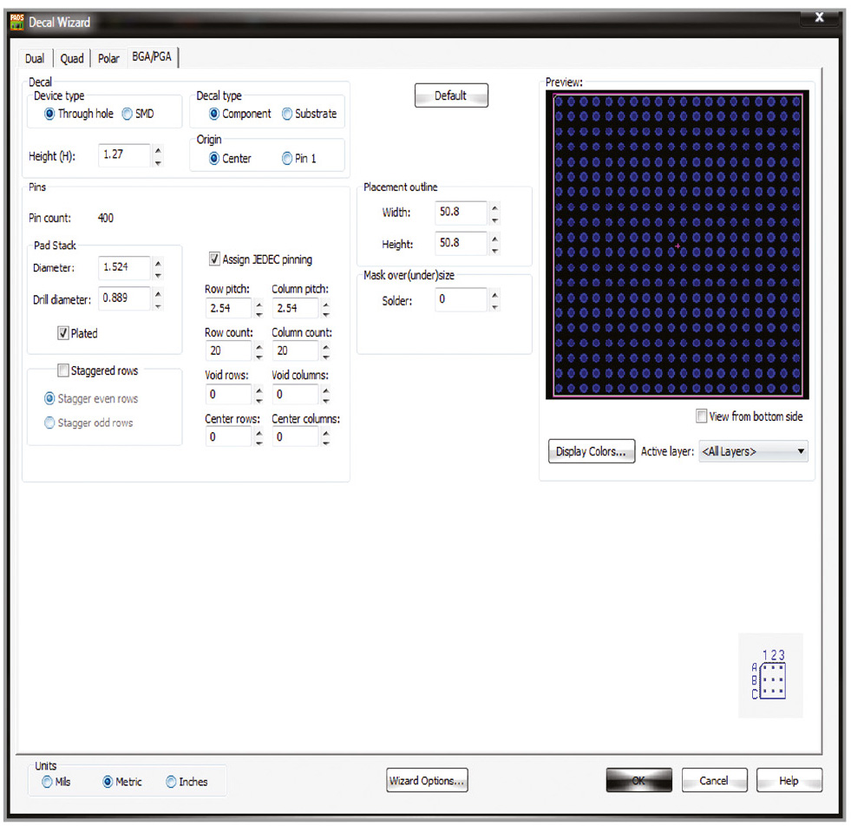The image size is (851, 826).
Task: Increase Placement outline Width
Action: tap(494, 207)
